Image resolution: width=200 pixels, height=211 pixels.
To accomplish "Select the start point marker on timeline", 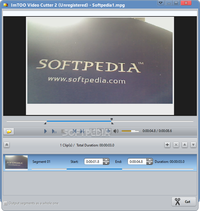I will 45,123.
